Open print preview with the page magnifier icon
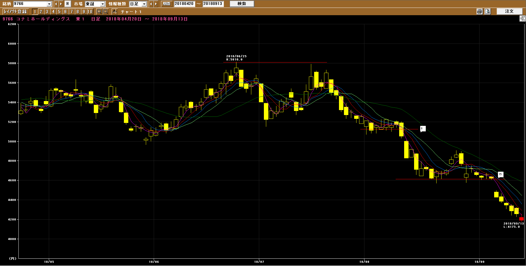The width and height of the screenshot is (526, 266). click(x=487, y=11)
